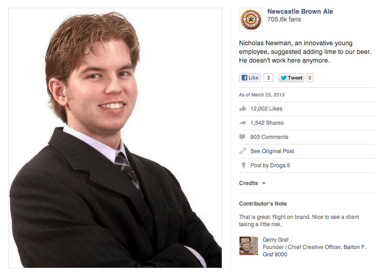This screenshot has width=380, height=276.
Task: Click the speech bubble icon beside 903 Comments
Action: click(242, 137)
